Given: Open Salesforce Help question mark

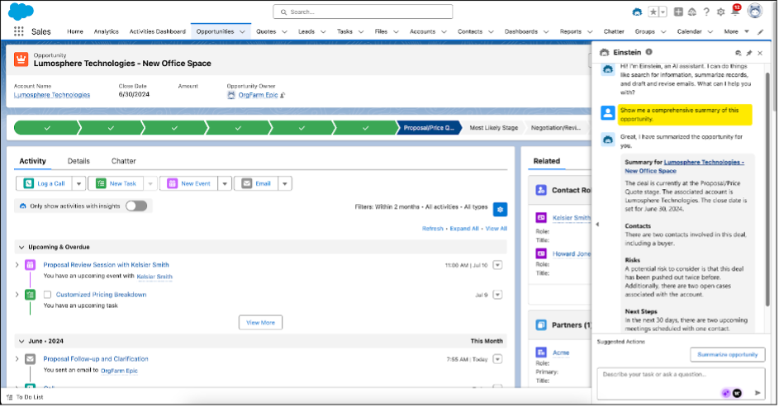Looking at the screenshot, I should pos(706,12).
